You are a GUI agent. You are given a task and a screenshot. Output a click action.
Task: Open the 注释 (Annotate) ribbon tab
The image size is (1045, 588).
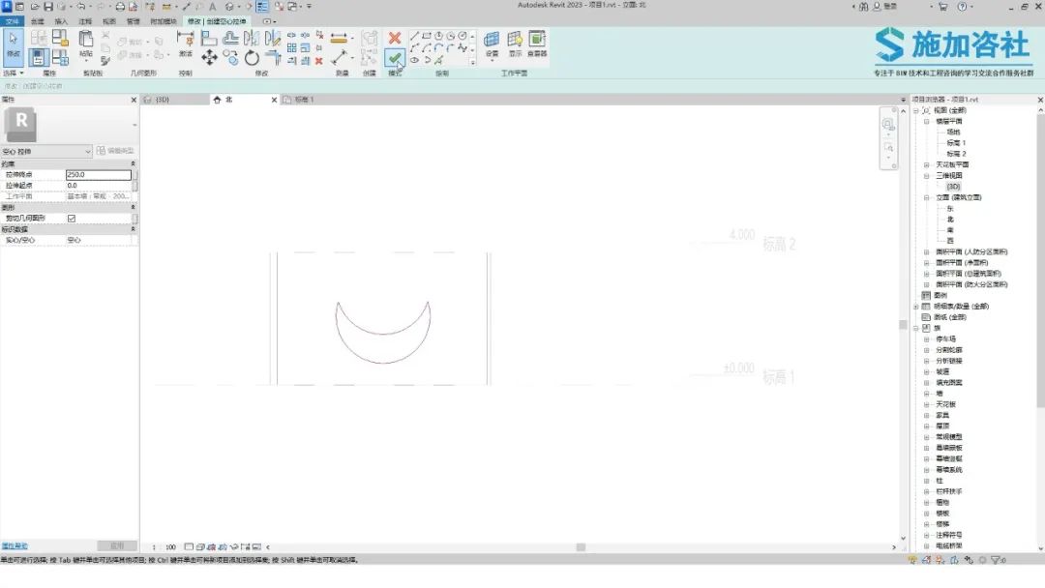coord(85,21)
